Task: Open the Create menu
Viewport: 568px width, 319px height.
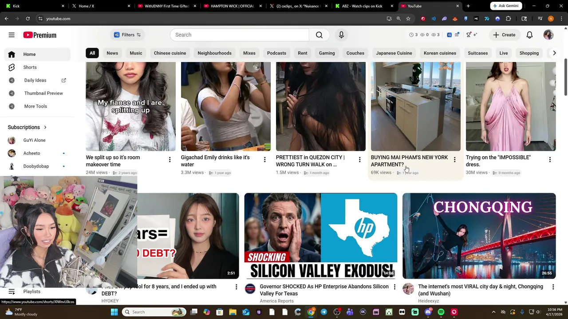Action: coord(504,35)
